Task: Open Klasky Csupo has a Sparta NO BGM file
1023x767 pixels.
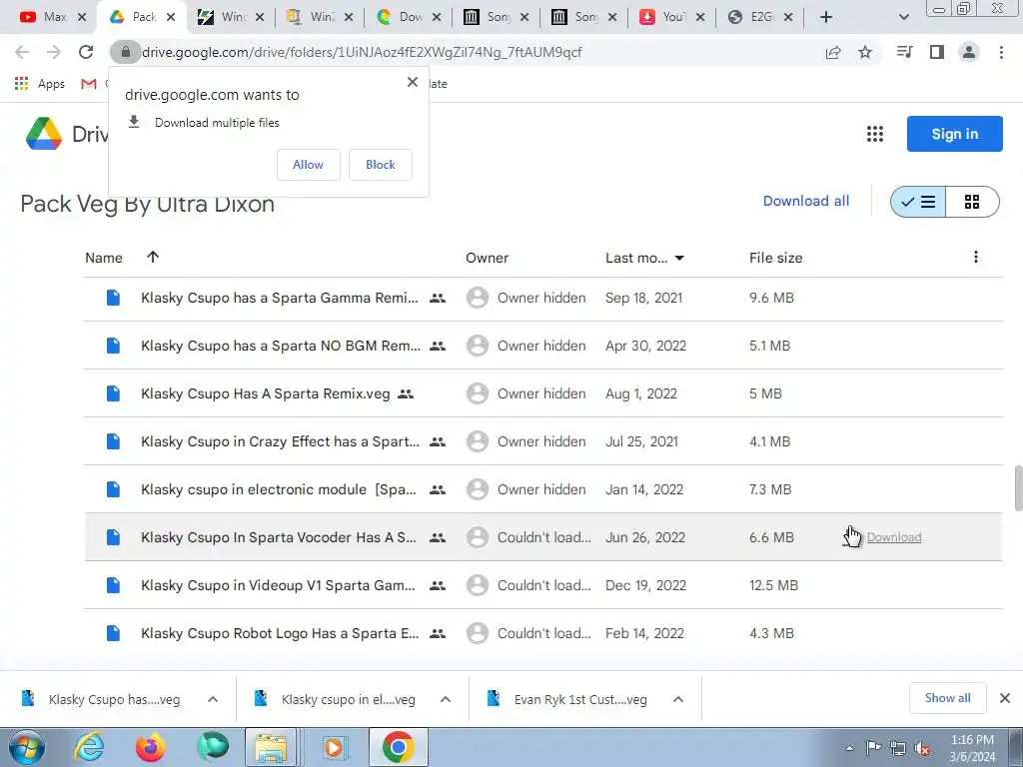Action: pyautogui.click(x=281, y=346)
